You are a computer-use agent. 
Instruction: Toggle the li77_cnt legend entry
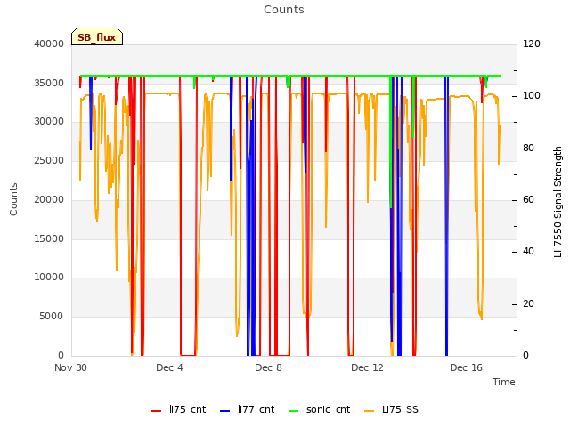point(248,410)
